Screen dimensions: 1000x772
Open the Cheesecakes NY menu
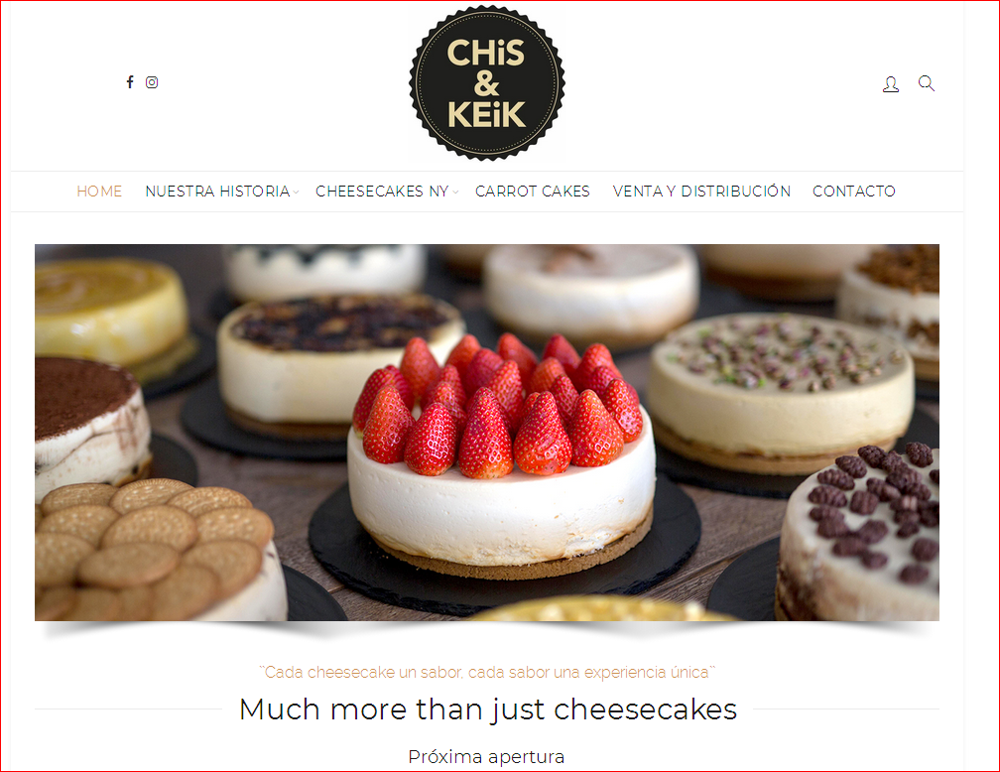pos(382,192)
